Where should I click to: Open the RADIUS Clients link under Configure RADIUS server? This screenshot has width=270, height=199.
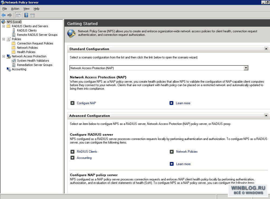click(87, 152)
